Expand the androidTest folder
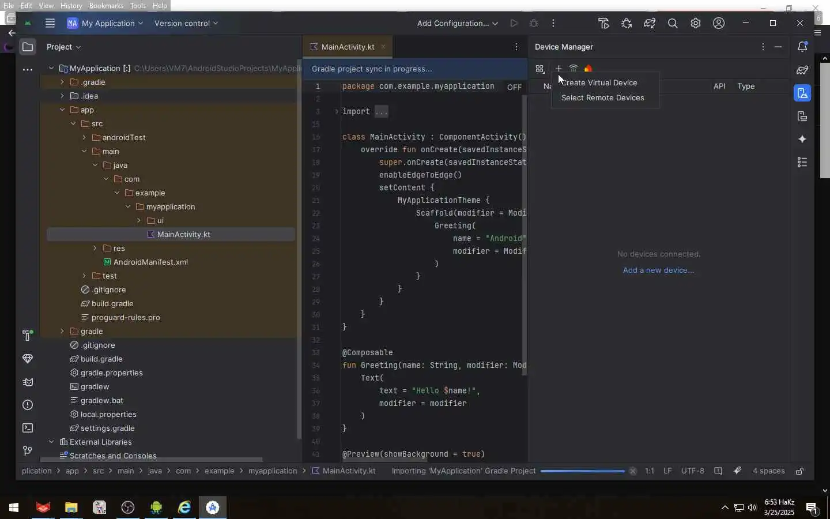Viewport: 830px width, 519px height. tap(84, 138)
